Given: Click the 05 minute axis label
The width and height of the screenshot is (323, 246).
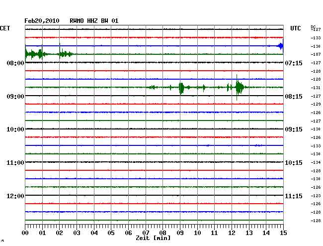Looking at the screenshot, I should (x=111, y=233).
